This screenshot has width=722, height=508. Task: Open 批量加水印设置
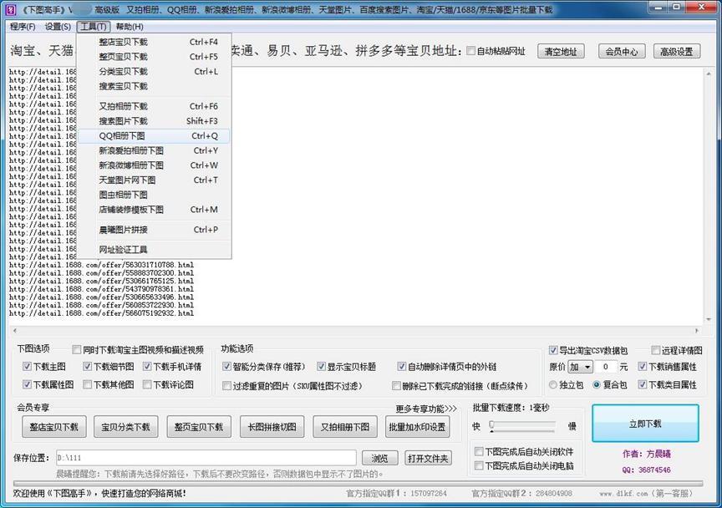pos(417,427)
